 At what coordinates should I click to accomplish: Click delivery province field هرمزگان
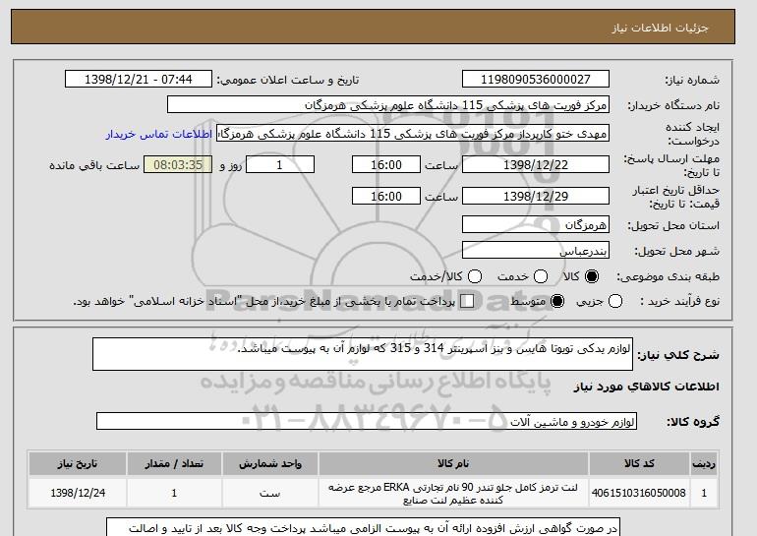click(536, 224)
